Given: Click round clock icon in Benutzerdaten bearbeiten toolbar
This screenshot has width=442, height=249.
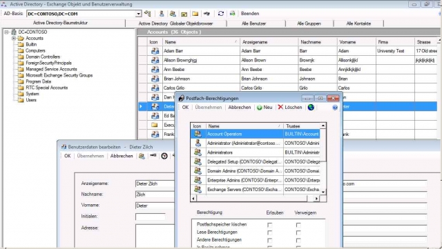Looking at the screenshot, I should [x=164, y=156].
